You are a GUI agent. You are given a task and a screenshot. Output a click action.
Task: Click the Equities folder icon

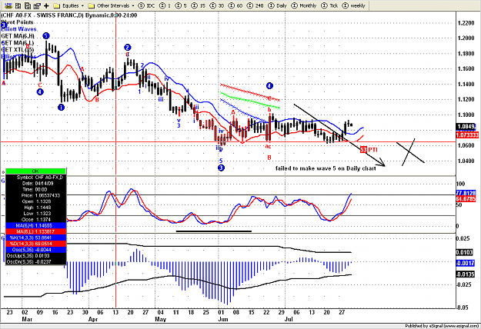tap(56, 5)
